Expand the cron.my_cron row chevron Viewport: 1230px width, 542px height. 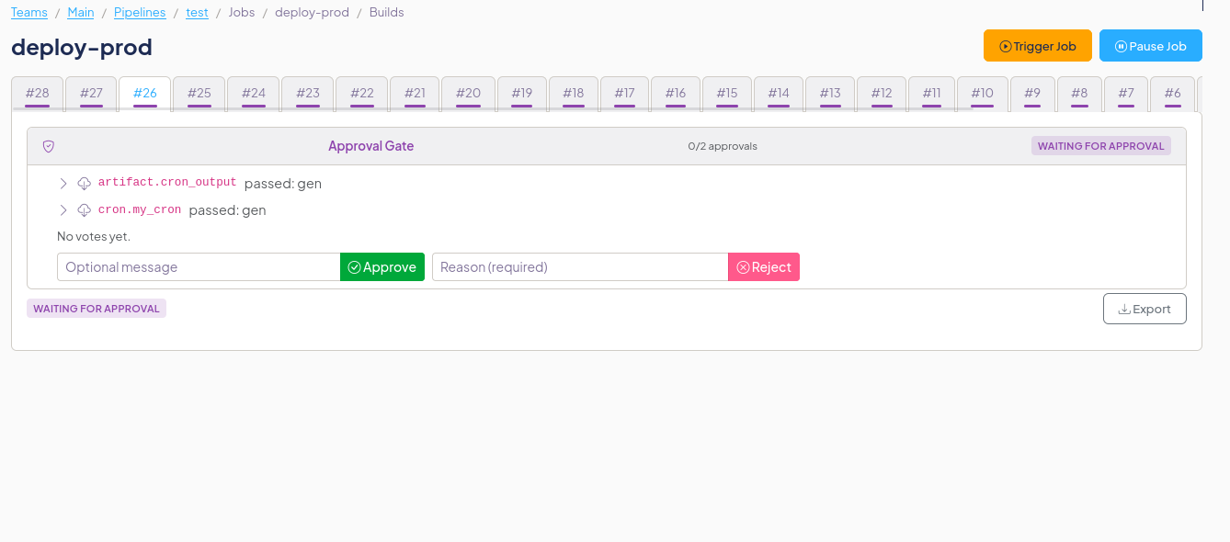[63, 210]
